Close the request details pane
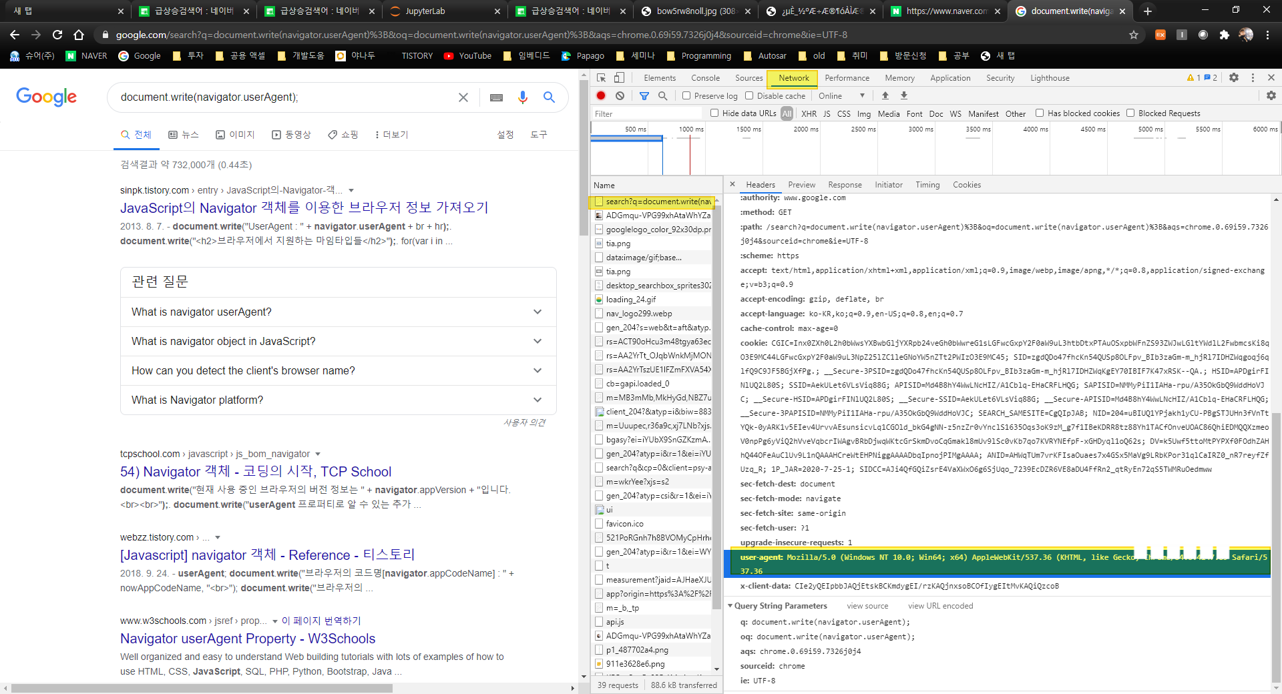The height and width of the screenshot is (694, 1282). pyautogui.click(x=732, y=185)
